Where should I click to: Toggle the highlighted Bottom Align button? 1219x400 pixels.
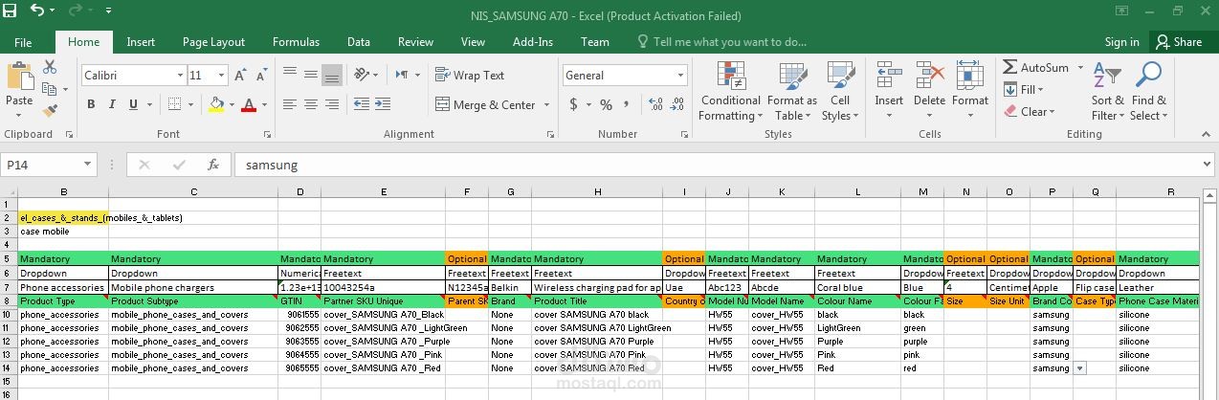coord(332,75)
